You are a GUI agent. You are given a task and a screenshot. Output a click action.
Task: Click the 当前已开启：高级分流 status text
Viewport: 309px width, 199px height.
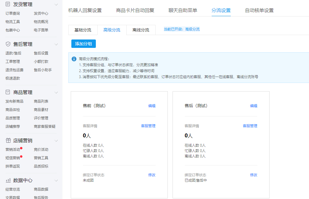coord(182,29)
